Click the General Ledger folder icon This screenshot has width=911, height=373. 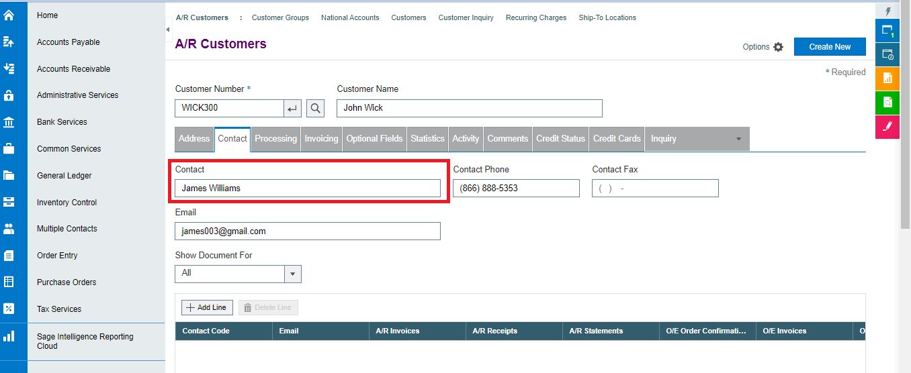click(9, 176)
